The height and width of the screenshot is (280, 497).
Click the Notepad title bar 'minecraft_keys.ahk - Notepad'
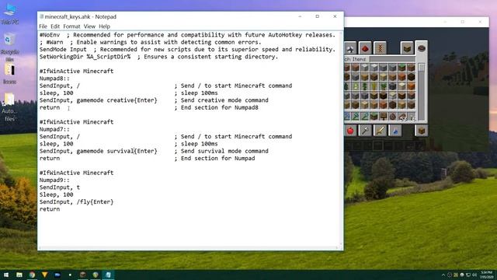point(81,16)
